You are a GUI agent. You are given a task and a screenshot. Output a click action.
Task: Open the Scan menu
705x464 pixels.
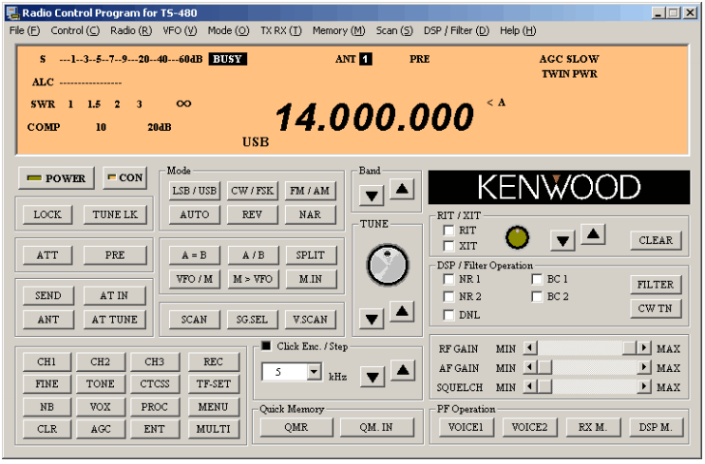[394, 30]
